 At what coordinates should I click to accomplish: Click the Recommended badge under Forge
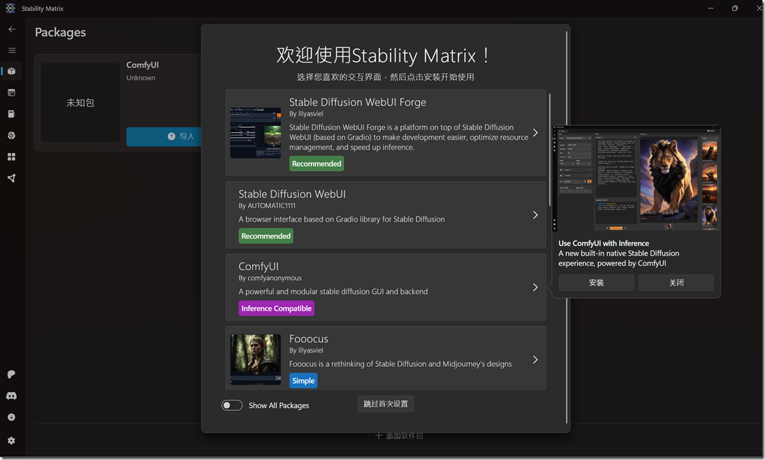click(x=317, y=163)
